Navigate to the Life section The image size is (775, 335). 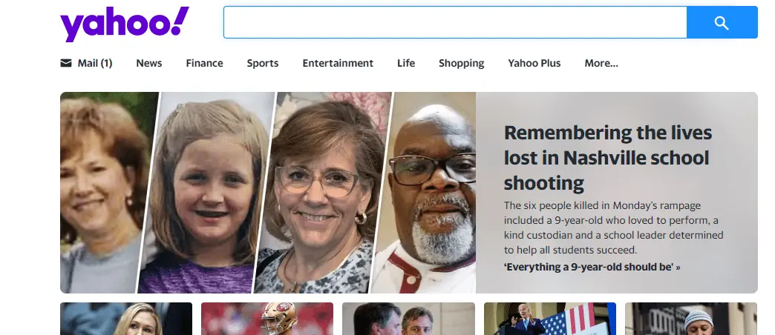coord(406,63)
